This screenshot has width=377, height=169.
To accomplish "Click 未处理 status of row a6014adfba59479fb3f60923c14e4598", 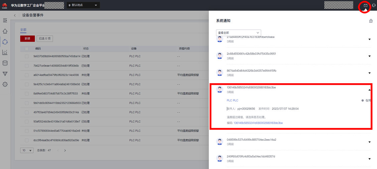I will pyautogui.click(x=86, y=75).
